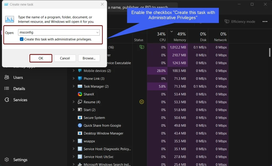Image resolution: width=272 pixels, height=166 pixels.
Task: Click the 1,012.2 MB memory value
Action: tap(178, 47)
